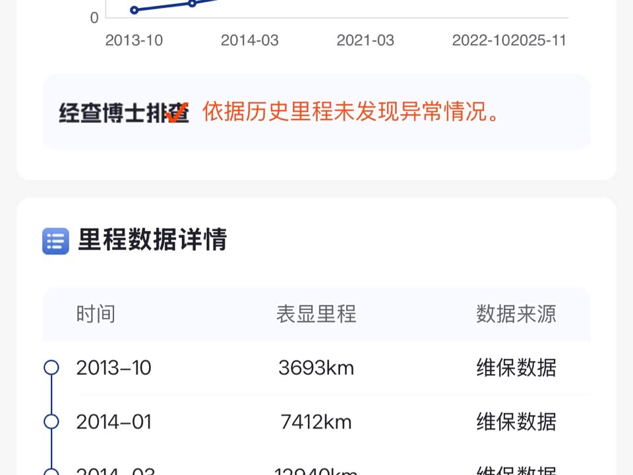This screenshot has width=633, height=475.
Task: Tap the 2022-10 label on the chart axis
Action: click(480, 40)
